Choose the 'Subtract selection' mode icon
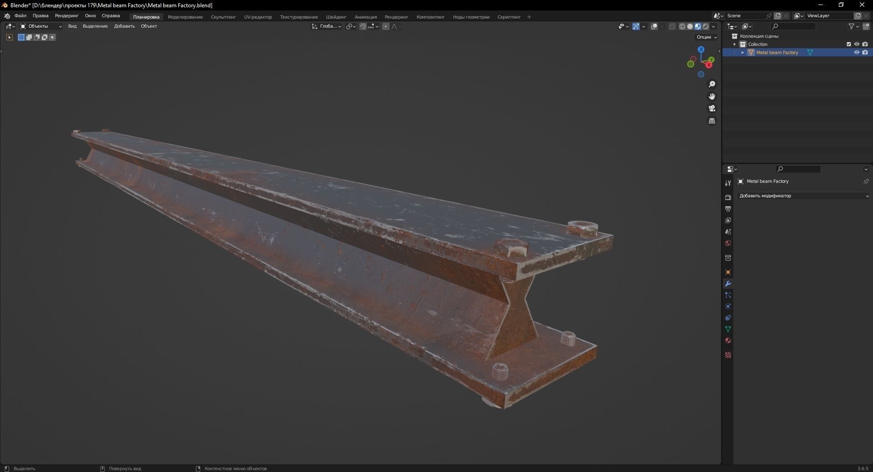 coord(37,37)
